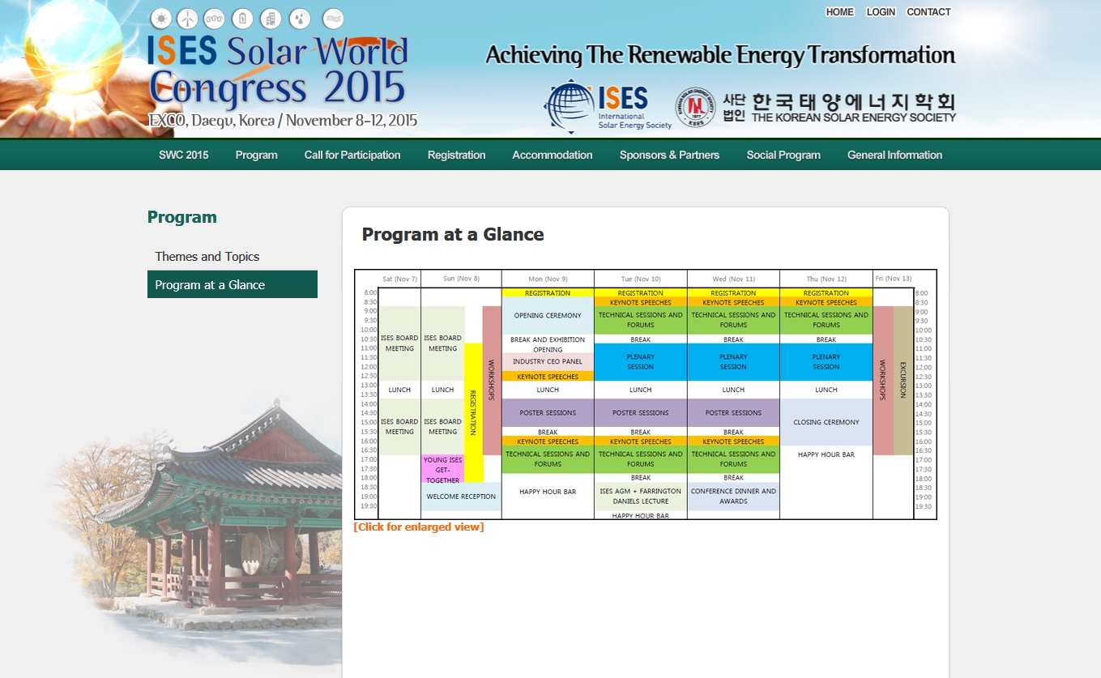Click the sun icon above the logo
1101x678 pixels.
[x=161, y=19]
